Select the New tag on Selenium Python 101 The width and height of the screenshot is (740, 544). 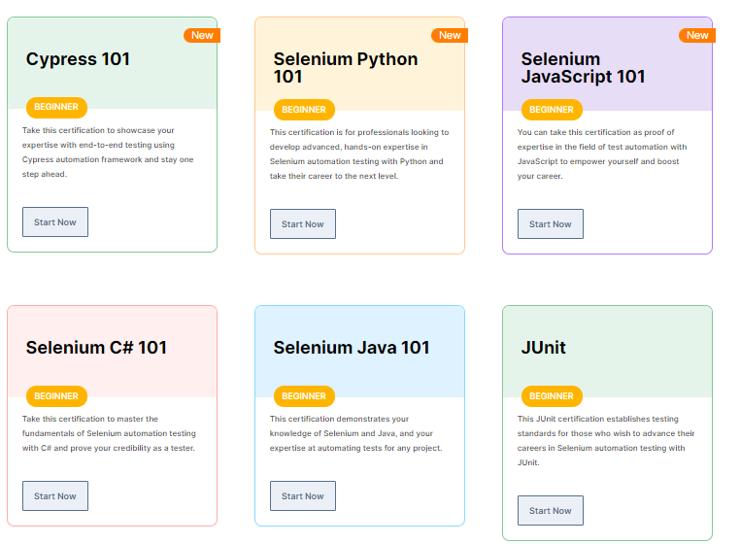[x=450, y=36]
